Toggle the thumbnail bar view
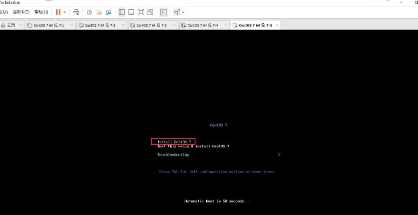The width and height of the screenshot is (418, 215). 131,12
